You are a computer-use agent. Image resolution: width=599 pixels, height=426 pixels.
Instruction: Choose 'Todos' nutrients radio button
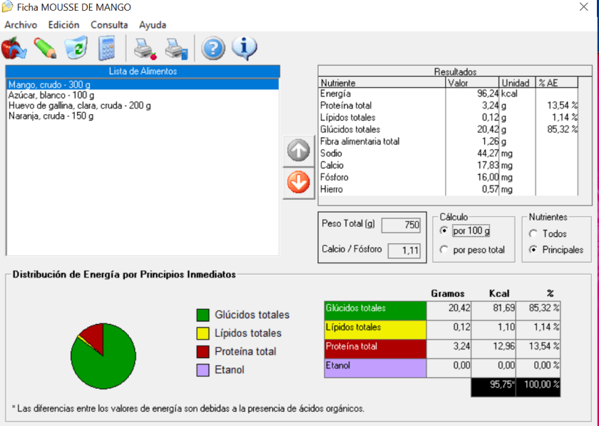tap(533, 233)
